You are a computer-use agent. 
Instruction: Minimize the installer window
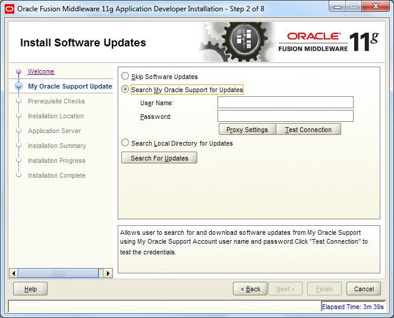coord(337,7)
